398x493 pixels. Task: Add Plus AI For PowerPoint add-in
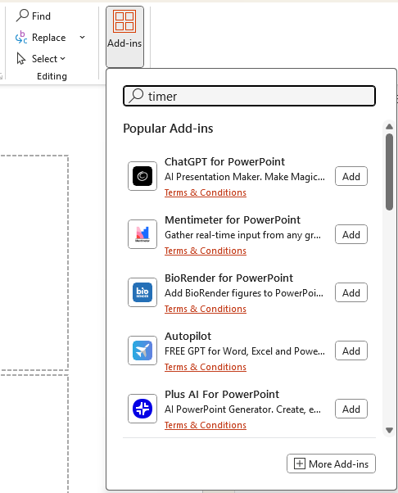click(351, 409)
